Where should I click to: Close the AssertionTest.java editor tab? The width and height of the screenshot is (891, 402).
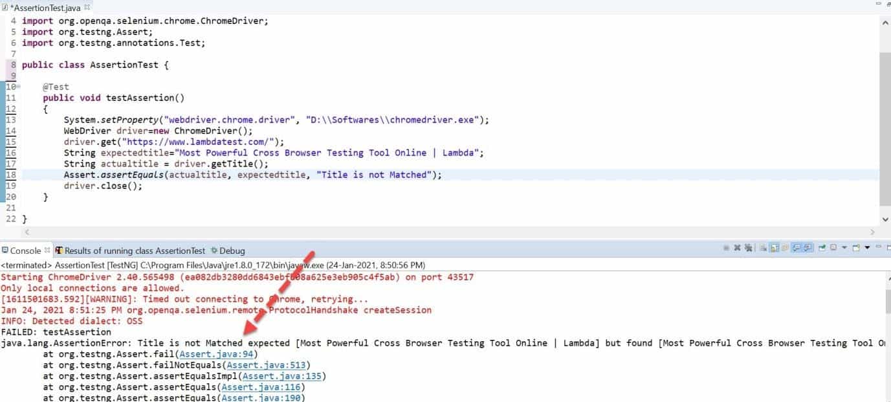pos(87,7)
